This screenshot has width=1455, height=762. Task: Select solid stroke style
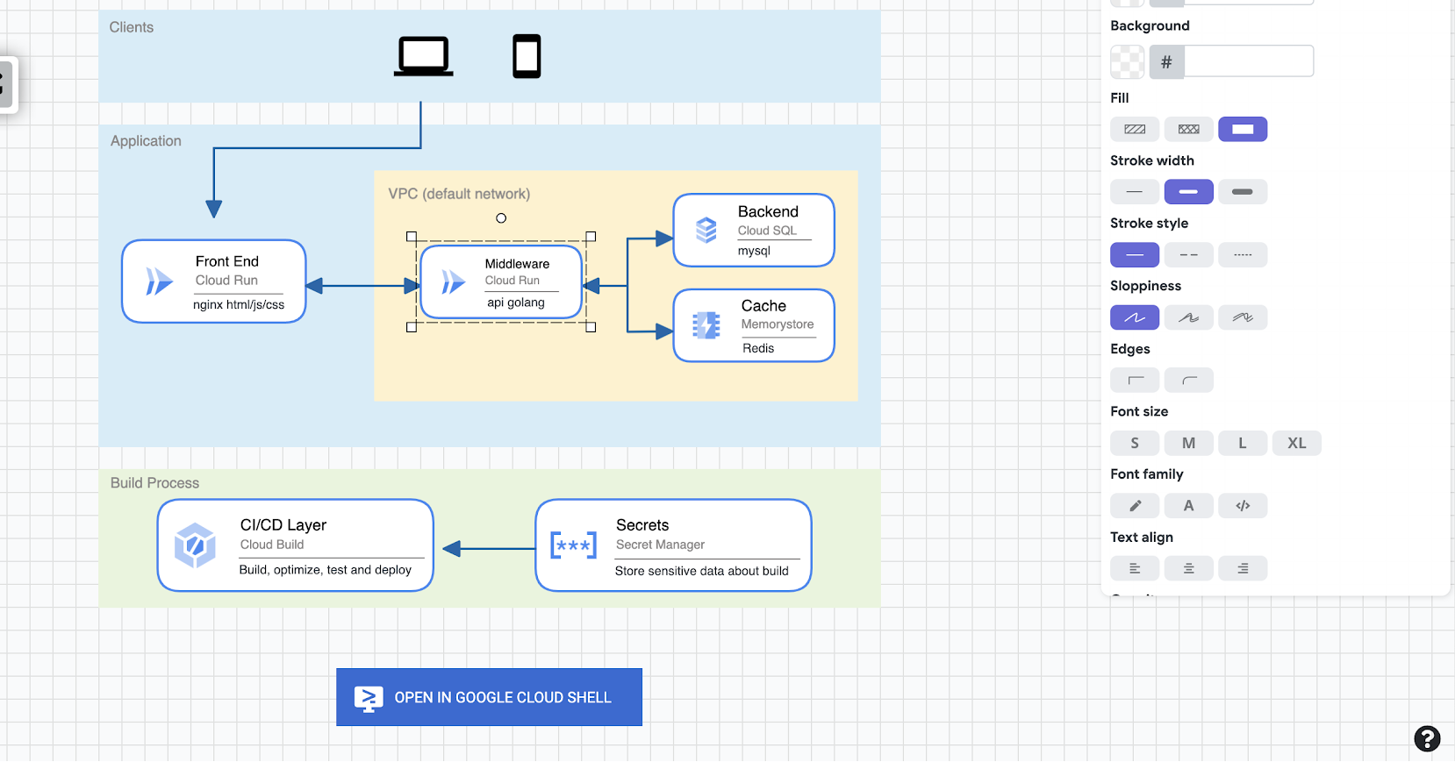point(1135,254)
